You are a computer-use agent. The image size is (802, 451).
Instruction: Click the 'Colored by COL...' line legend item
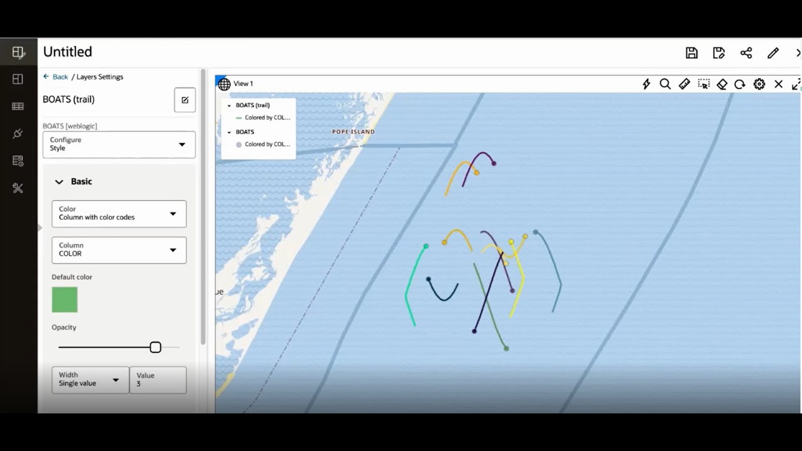(x=263, y=118)
